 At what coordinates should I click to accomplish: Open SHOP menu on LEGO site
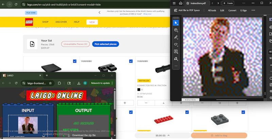[x=45, y=22]
